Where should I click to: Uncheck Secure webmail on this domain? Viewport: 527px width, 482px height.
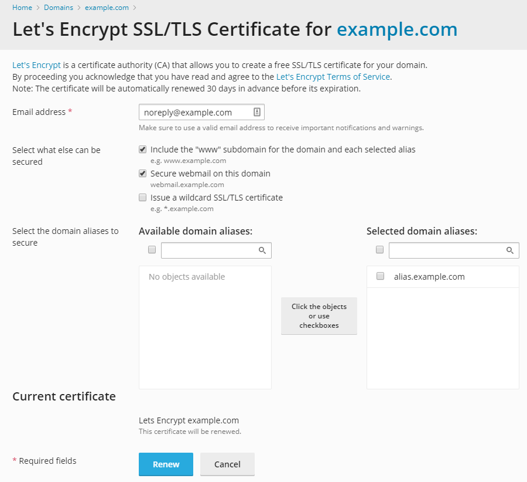[x=142, y=174]
